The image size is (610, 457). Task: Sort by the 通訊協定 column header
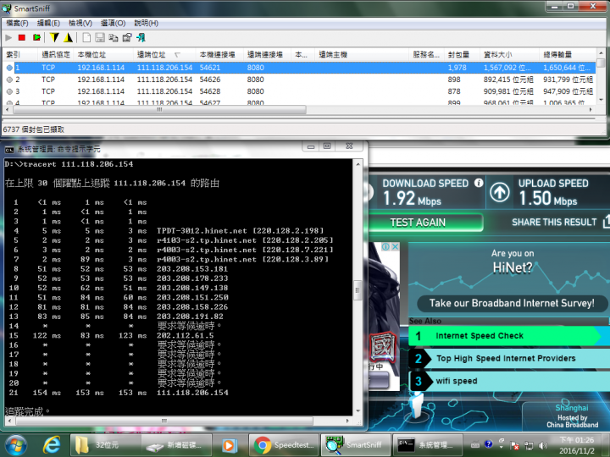56,54
